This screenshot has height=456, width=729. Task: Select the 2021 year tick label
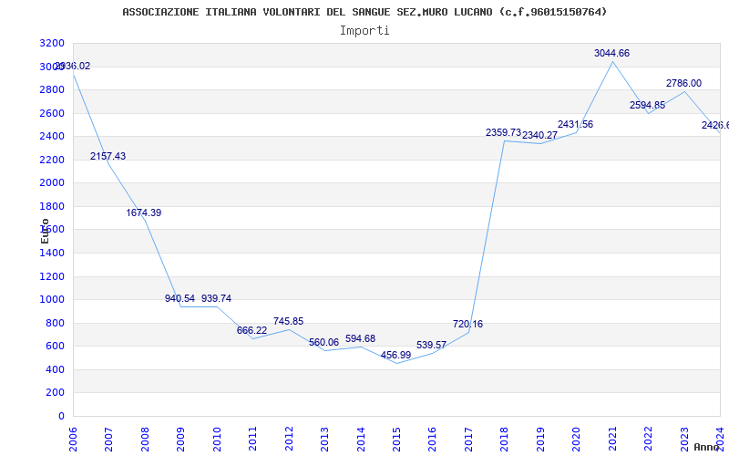click(612, 440)
